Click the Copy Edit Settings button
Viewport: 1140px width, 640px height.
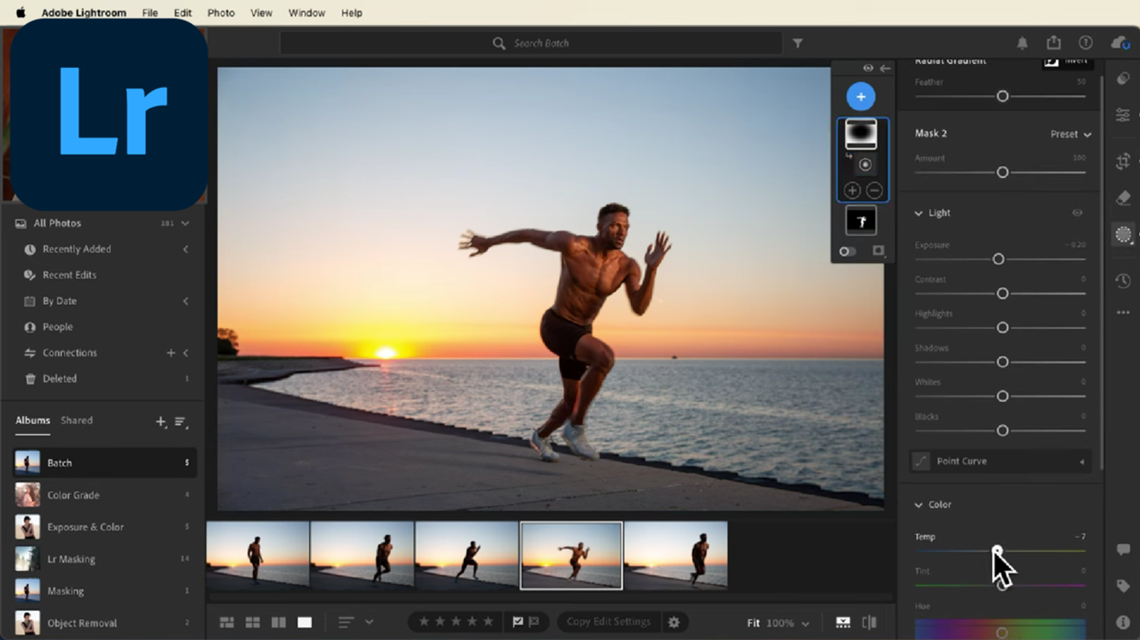point(608,622)
